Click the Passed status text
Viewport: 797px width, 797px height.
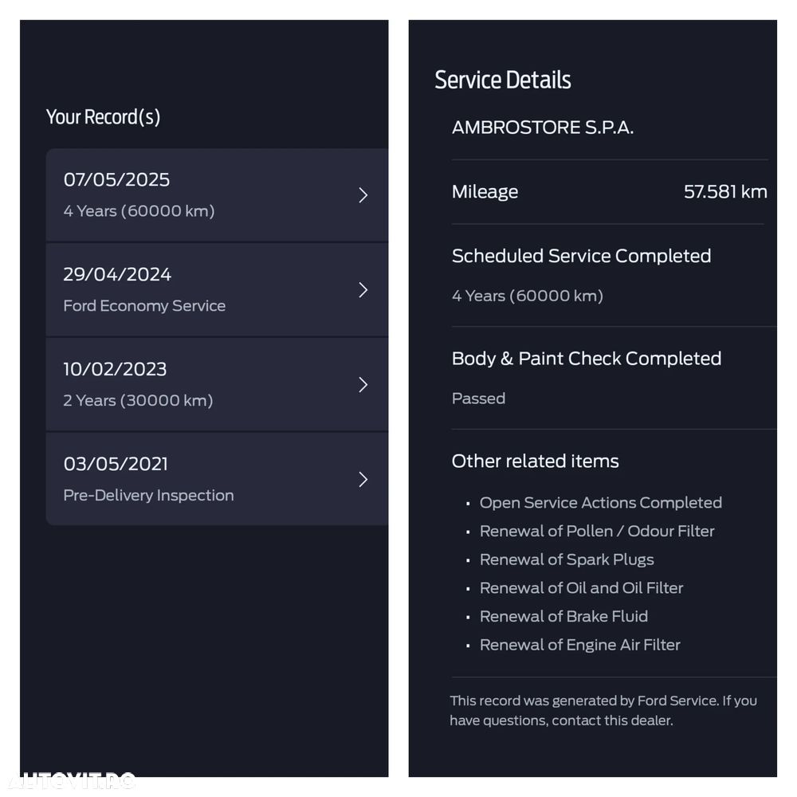pos(478,398)
